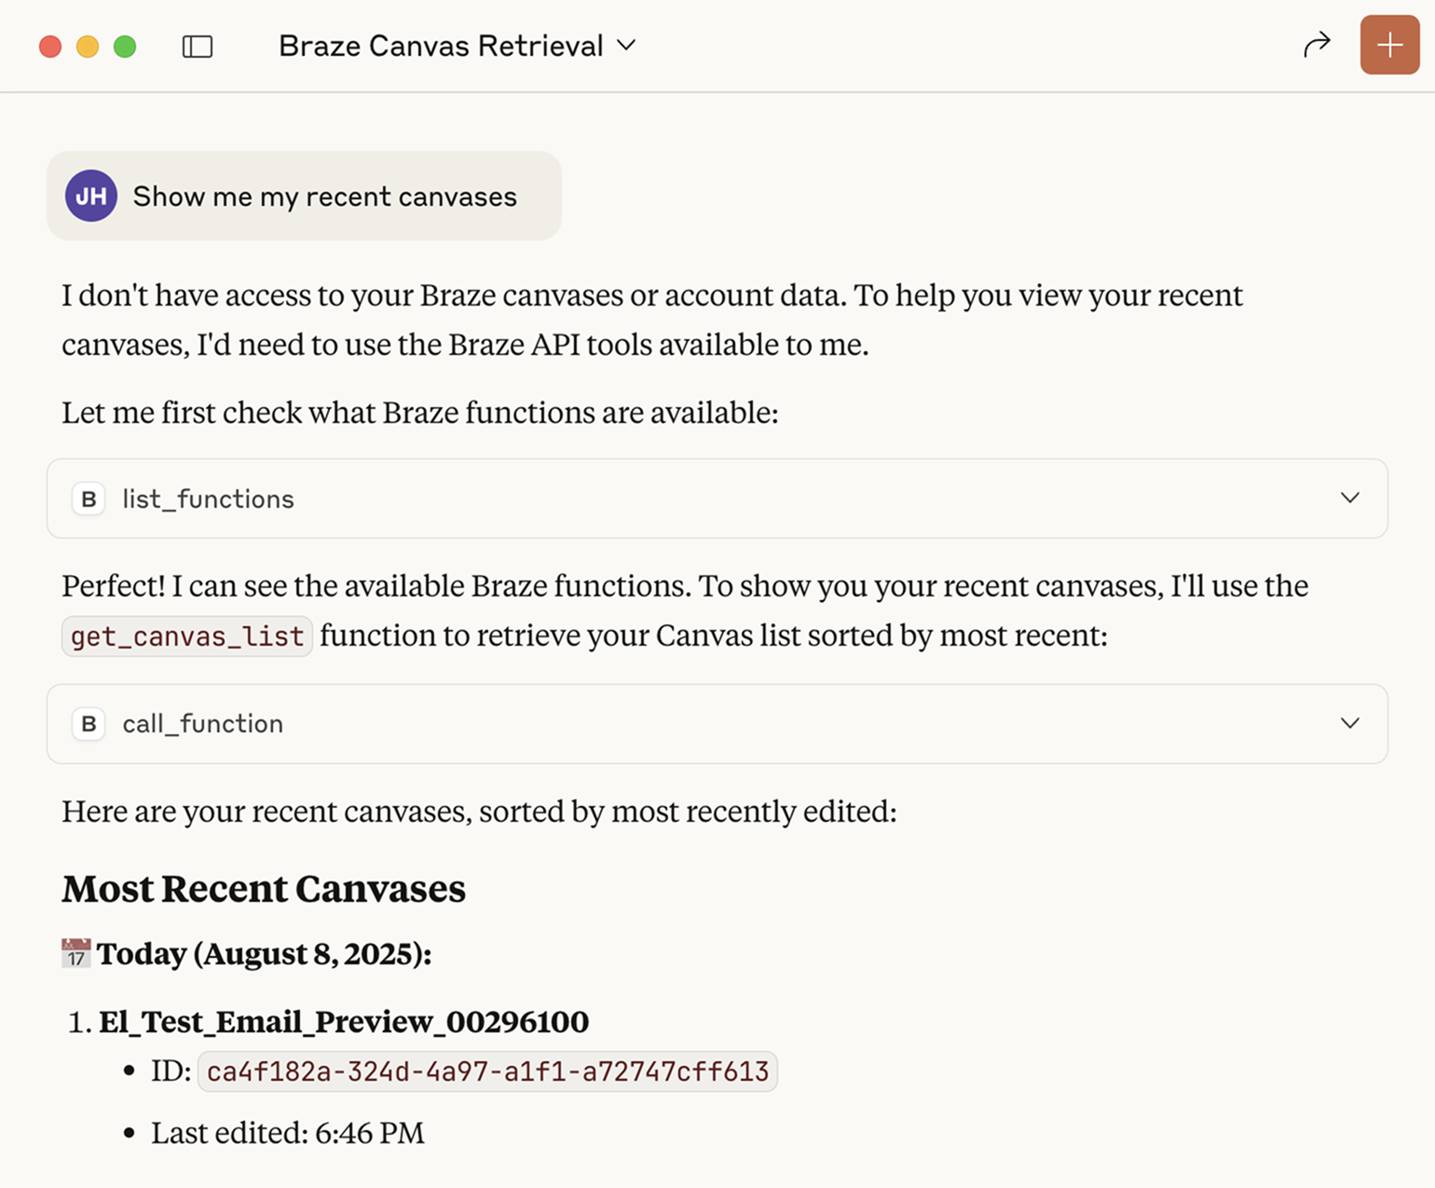Click the JH user avatar
Viewport: 1435px width, 1188px height.
90,196
